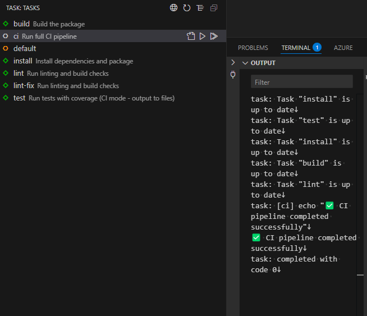Select the build task row

[113, 24]
